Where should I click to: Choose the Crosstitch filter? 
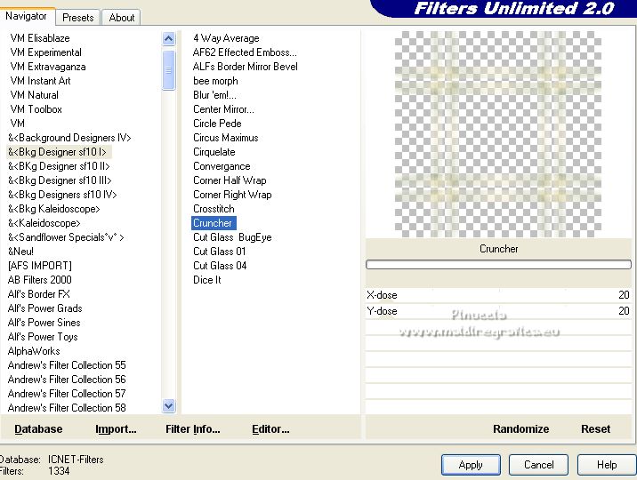tap(214, 209)
